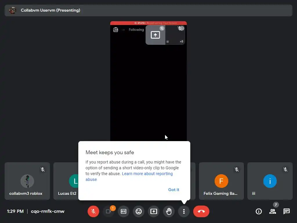Open the three-dot More options menu

[x=184, y=211]
